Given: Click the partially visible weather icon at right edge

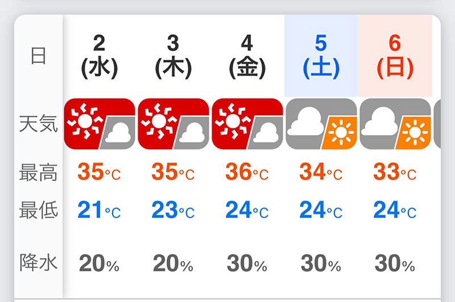Looking at the screenshot, I should pos(437,124).
